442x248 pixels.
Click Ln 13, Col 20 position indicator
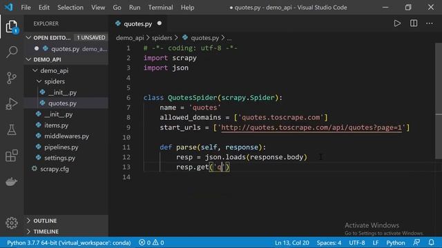coord(291,242)
